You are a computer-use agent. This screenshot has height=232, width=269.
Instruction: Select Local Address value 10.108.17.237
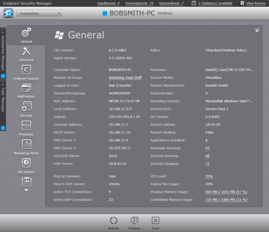point(120,109)
